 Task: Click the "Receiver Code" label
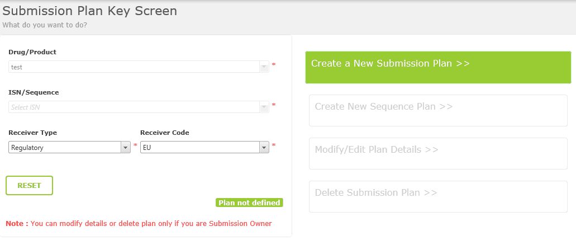(x=164, y=133)
